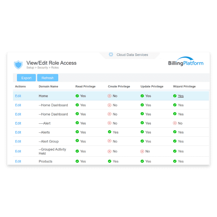Click red X in Home Create Privilege
The height and width of the screenshot is (217, 217).
[109, 96]
